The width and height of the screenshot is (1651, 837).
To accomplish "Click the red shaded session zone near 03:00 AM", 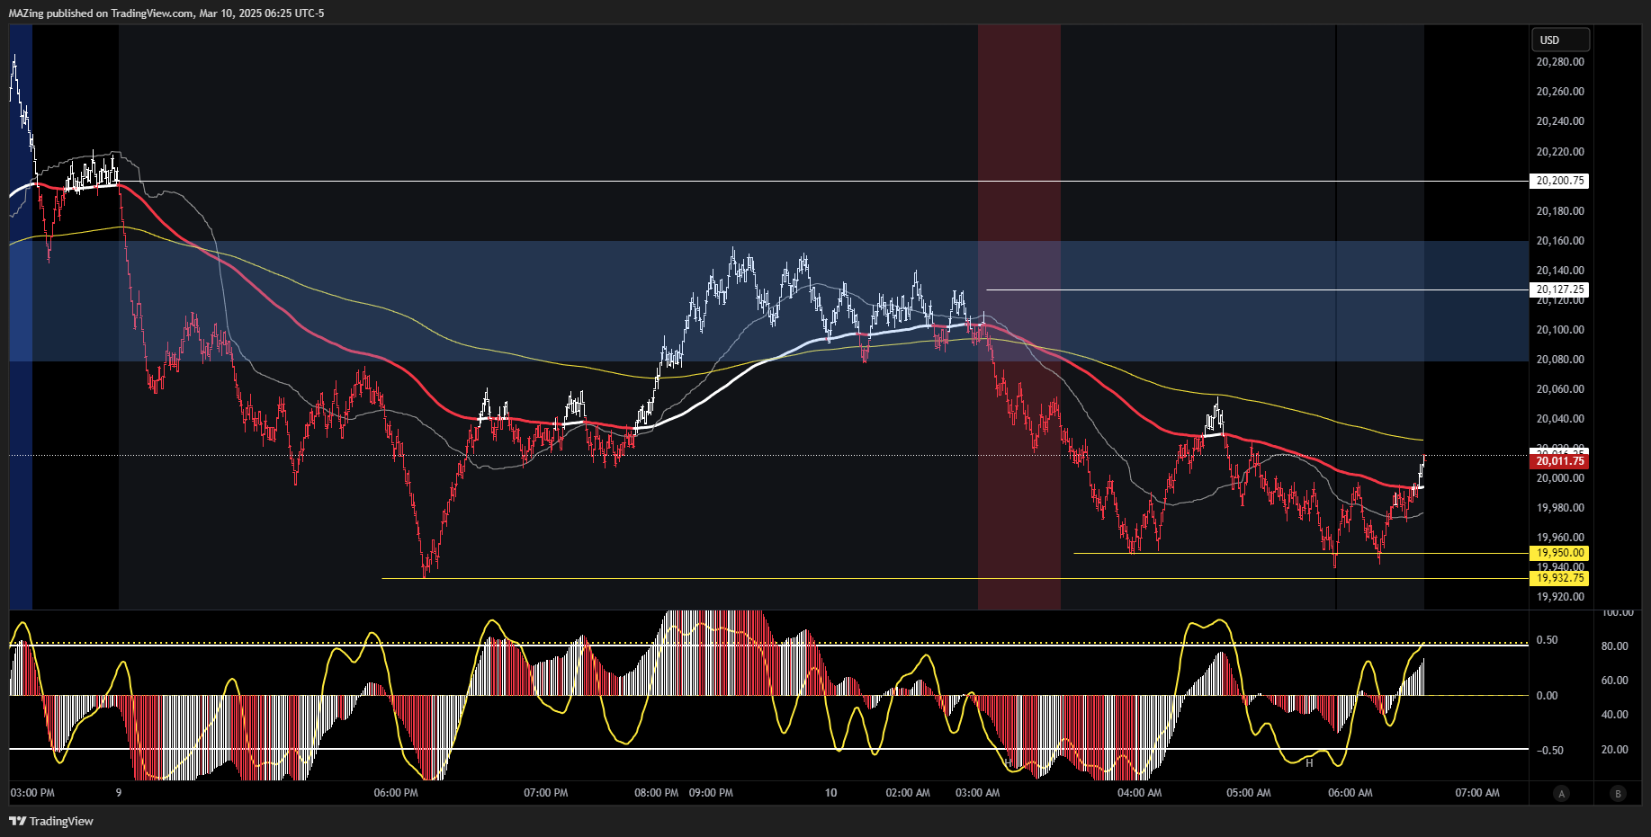I will click(1019, 317).
